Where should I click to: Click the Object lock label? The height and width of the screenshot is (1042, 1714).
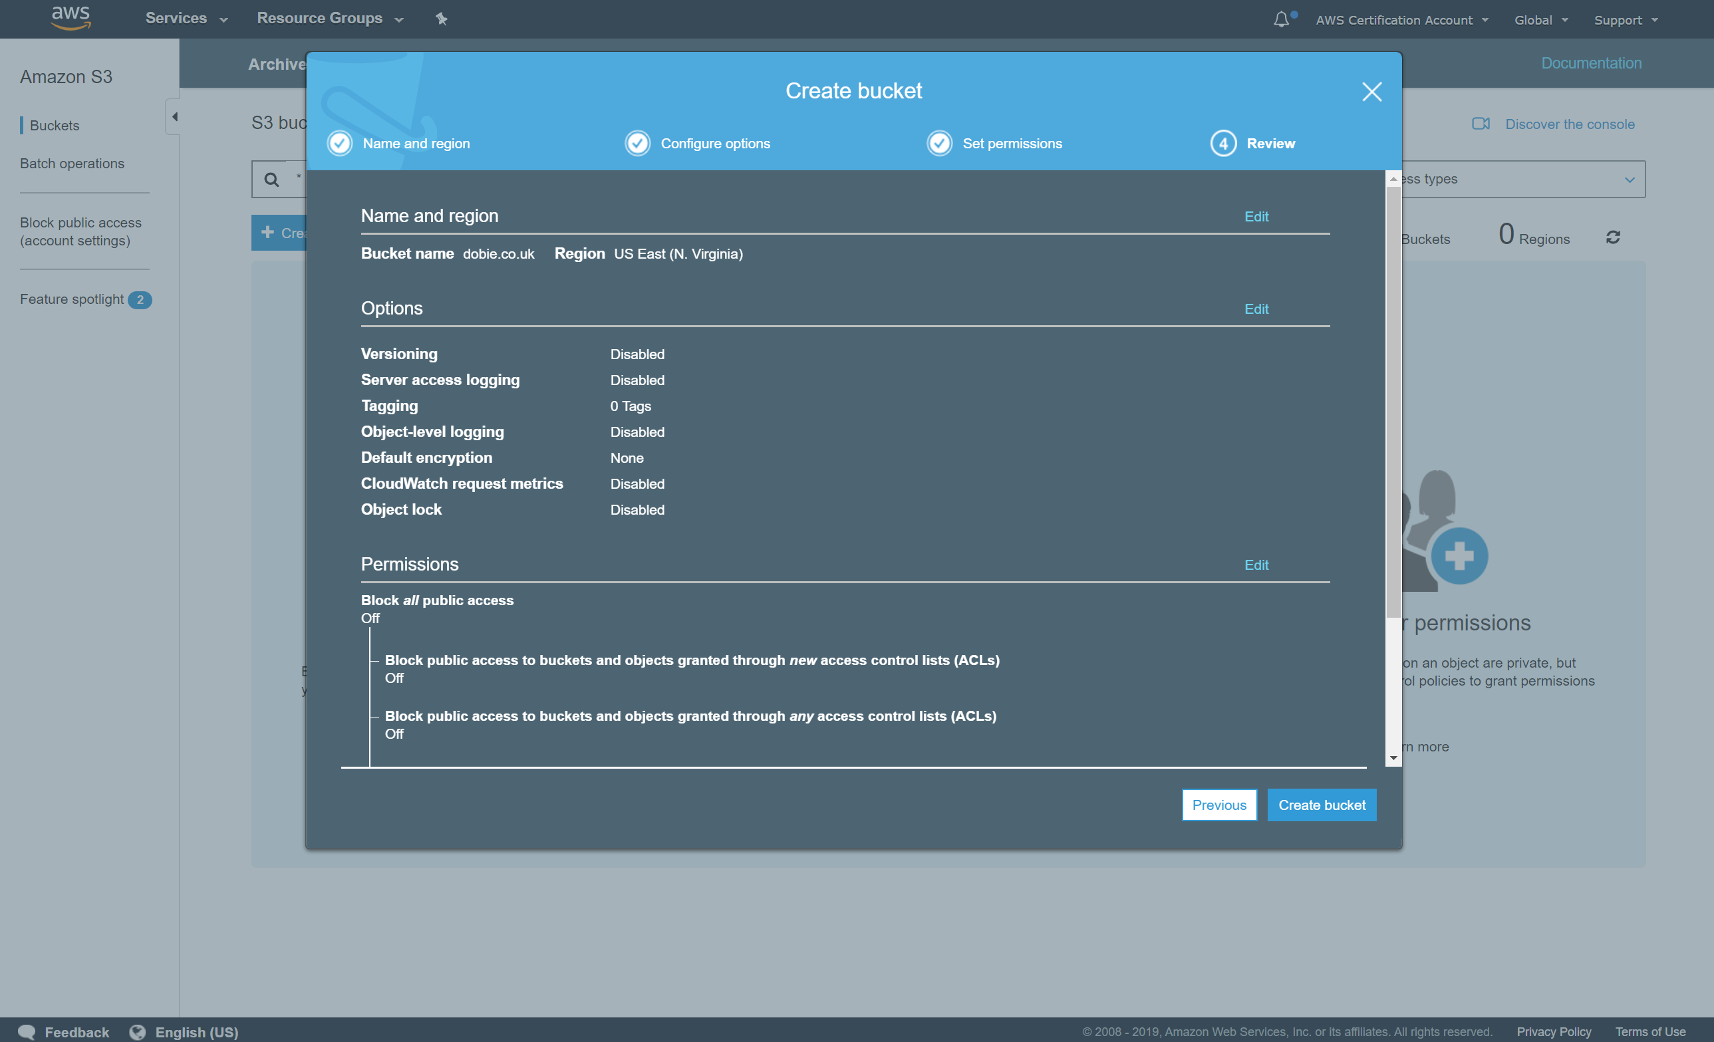click(401, 510)
